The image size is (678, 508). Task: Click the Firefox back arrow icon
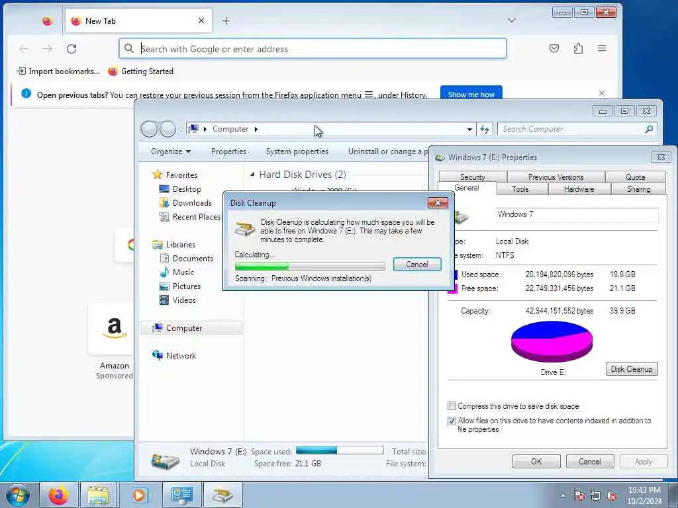pos(24,49)
